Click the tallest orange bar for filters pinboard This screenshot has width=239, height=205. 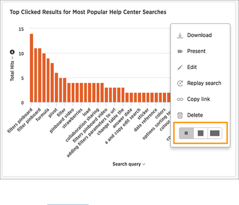click(x=31, y=68)
